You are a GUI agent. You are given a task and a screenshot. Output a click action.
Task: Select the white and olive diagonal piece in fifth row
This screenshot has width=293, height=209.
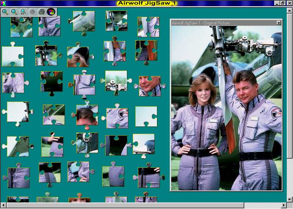pos(18,147)
